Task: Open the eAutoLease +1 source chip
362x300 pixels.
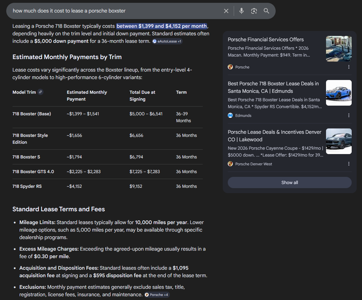Action: [167, 41]
